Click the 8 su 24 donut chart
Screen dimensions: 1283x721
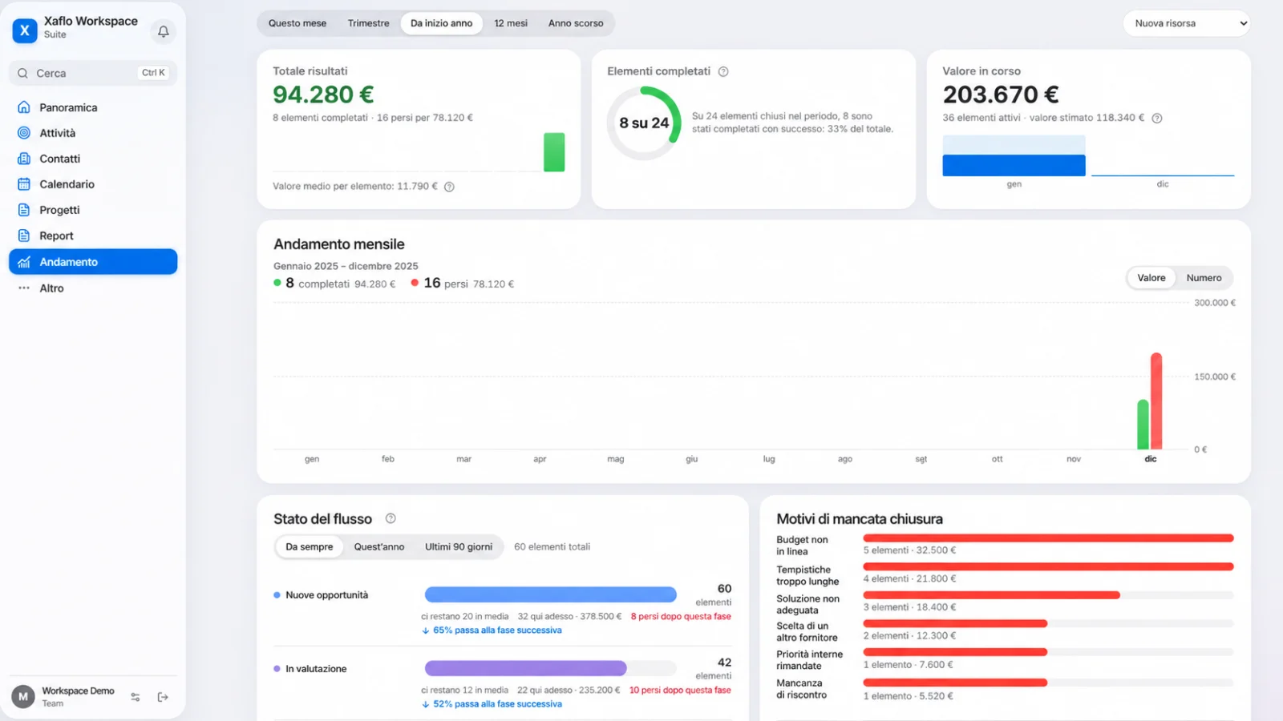point(644,123)
